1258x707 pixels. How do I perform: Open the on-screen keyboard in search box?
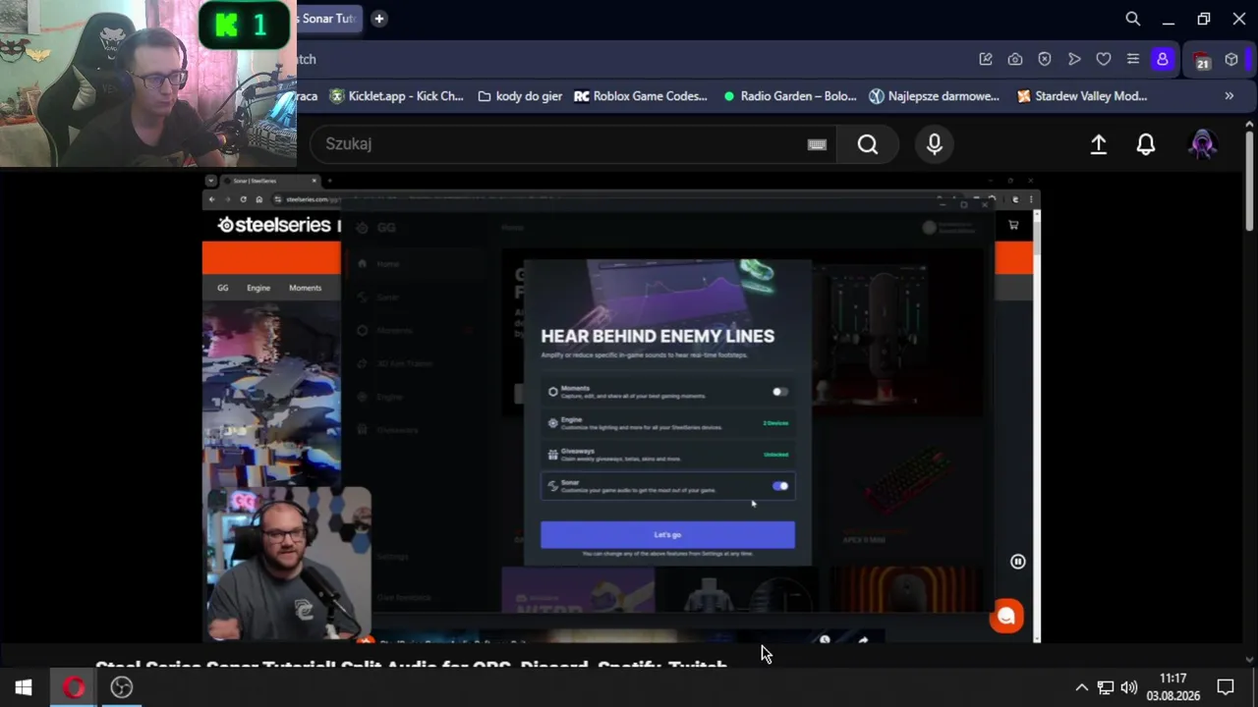(x=817, y=144)
